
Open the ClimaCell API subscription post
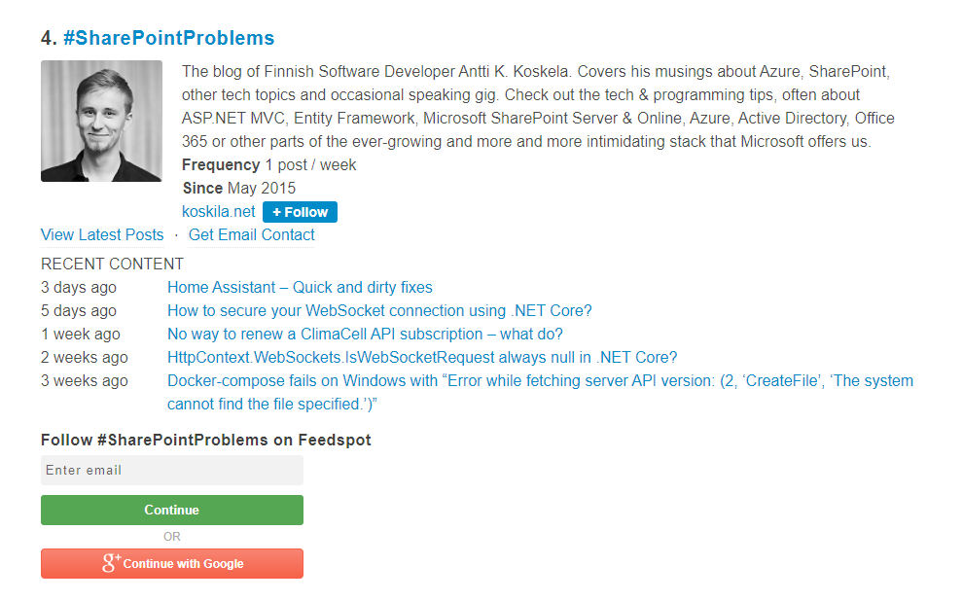coord(365,334)
